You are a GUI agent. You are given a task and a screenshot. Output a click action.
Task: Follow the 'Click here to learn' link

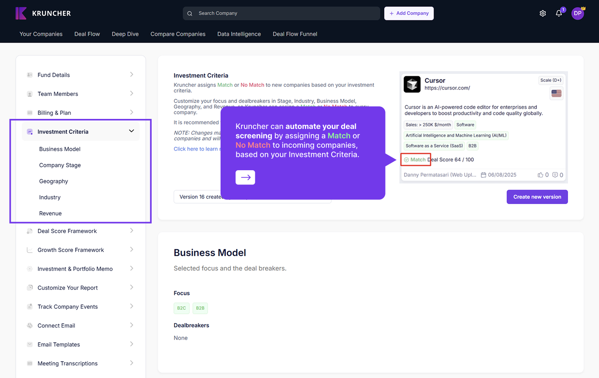195,149
